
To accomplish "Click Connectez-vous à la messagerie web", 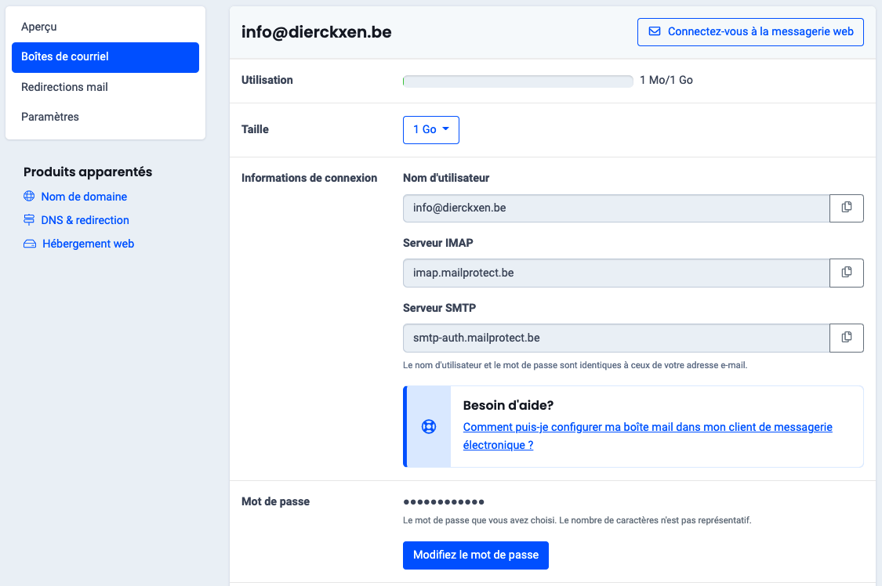I will (750, 32).
